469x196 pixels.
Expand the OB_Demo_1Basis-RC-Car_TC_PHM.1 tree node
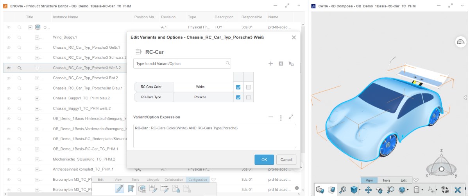[37, 149]
